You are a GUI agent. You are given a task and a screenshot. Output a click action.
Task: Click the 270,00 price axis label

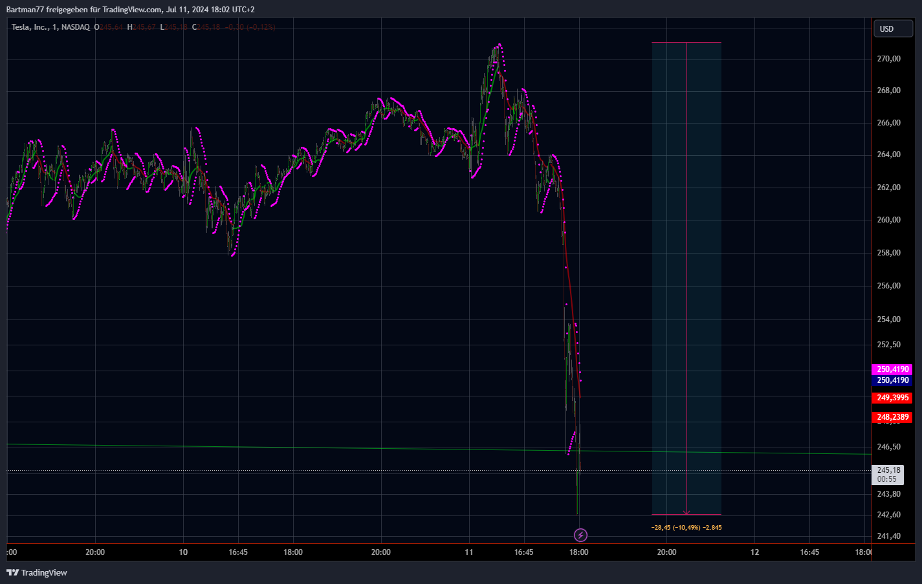888,59
